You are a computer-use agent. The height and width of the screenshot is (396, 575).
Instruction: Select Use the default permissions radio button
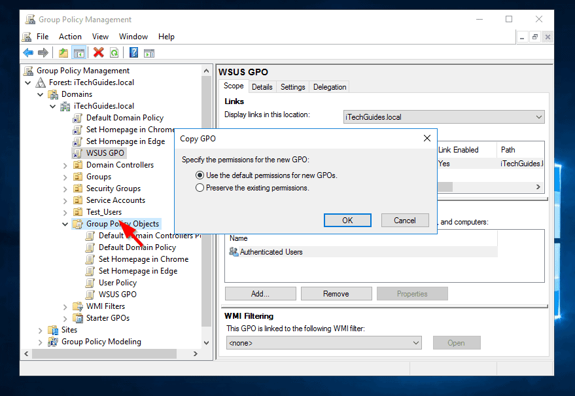click(x=200, y=175)
